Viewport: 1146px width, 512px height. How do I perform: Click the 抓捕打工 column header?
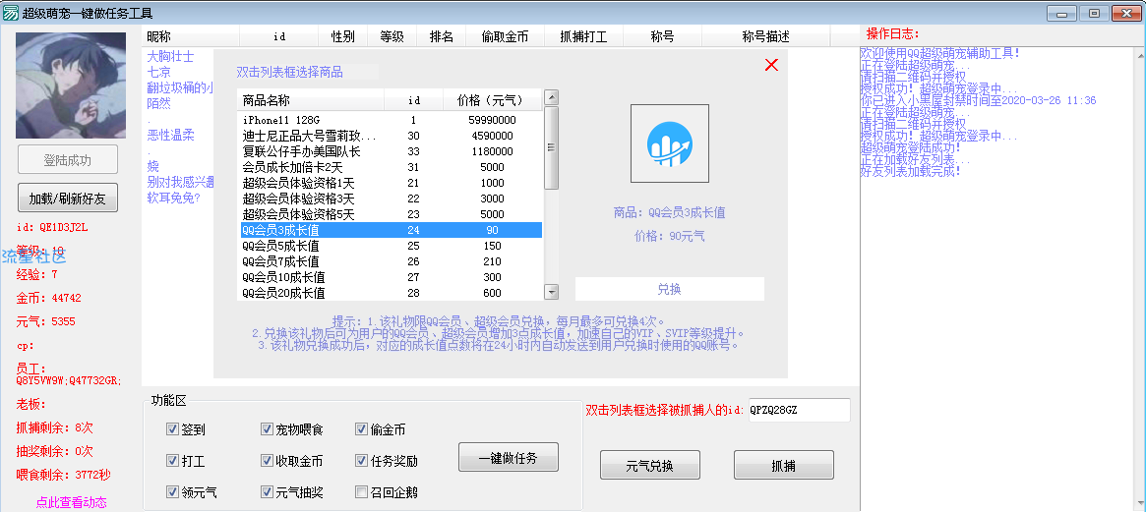[x=583, y=36]
